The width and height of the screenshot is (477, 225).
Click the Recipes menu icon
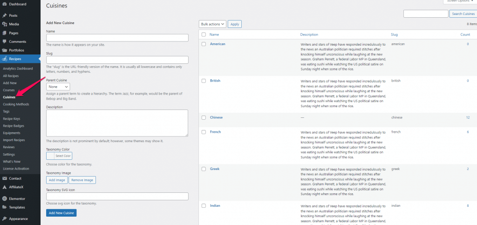pyautogui.click(x=4, y=59)
